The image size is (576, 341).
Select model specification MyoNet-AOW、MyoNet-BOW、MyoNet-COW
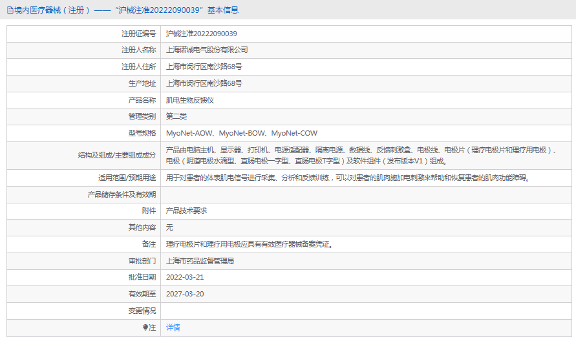point(242,133)
